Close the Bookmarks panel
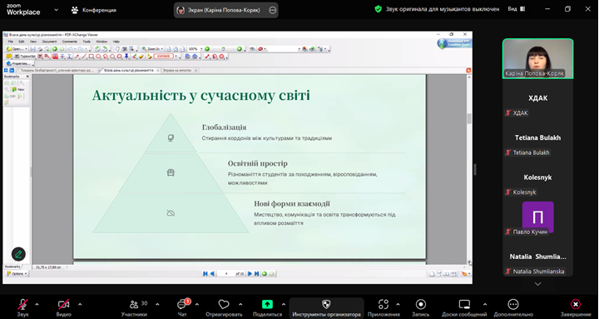Image resolution: width=599 pixels, height=319 pixels. [27, 77]
